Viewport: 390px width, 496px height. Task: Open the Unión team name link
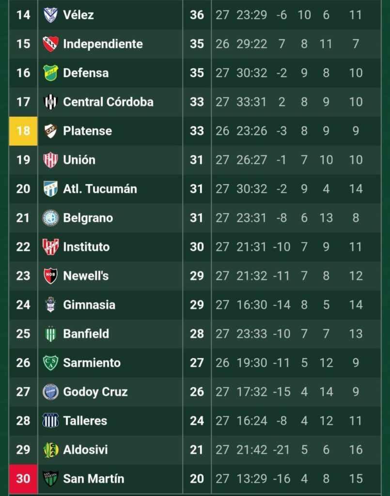[x=79, y=160]
